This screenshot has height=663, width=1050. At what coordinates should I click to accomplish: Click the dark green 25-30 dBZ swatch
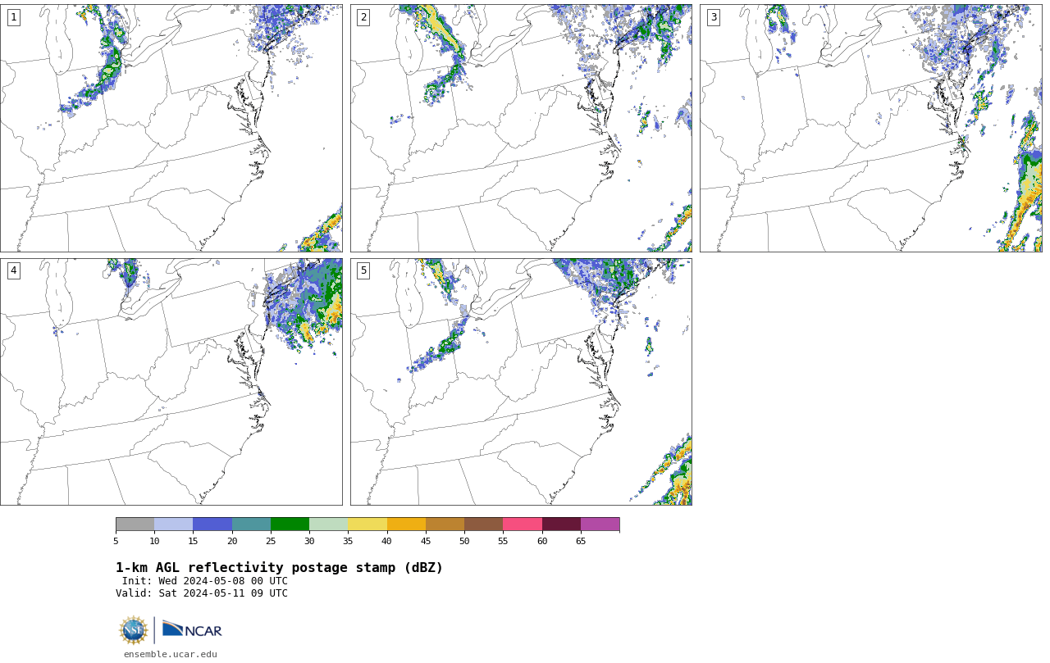pyautogui.click(x=290, y=524)
